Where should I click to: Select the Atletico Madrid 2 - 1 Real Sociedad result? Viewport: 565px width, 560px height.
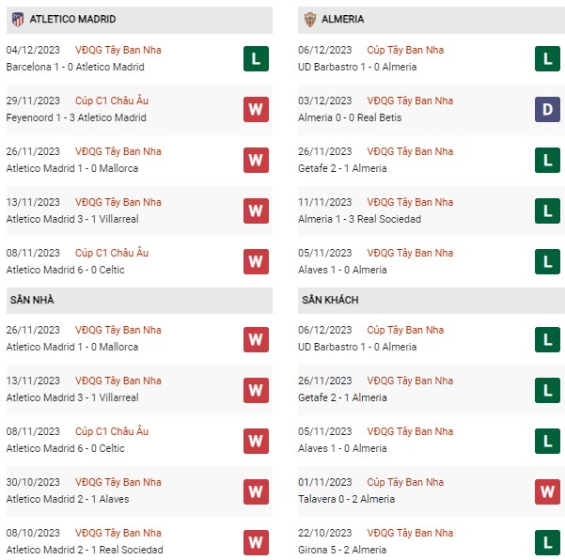pos(85,550)
